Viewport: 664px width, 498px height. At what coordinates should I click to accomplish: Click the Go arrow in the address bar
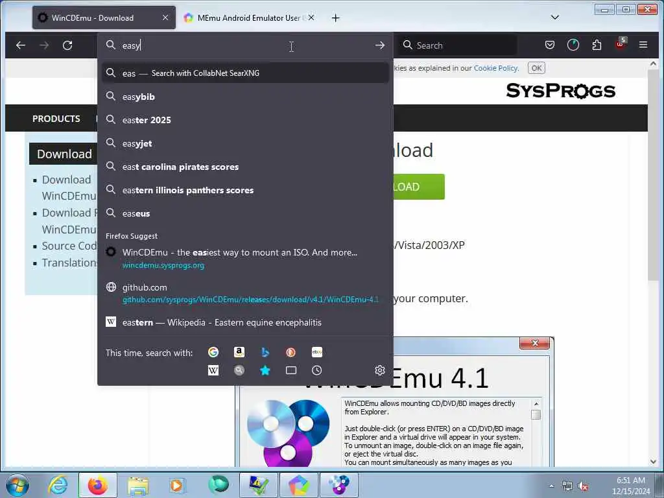point(380,45)
